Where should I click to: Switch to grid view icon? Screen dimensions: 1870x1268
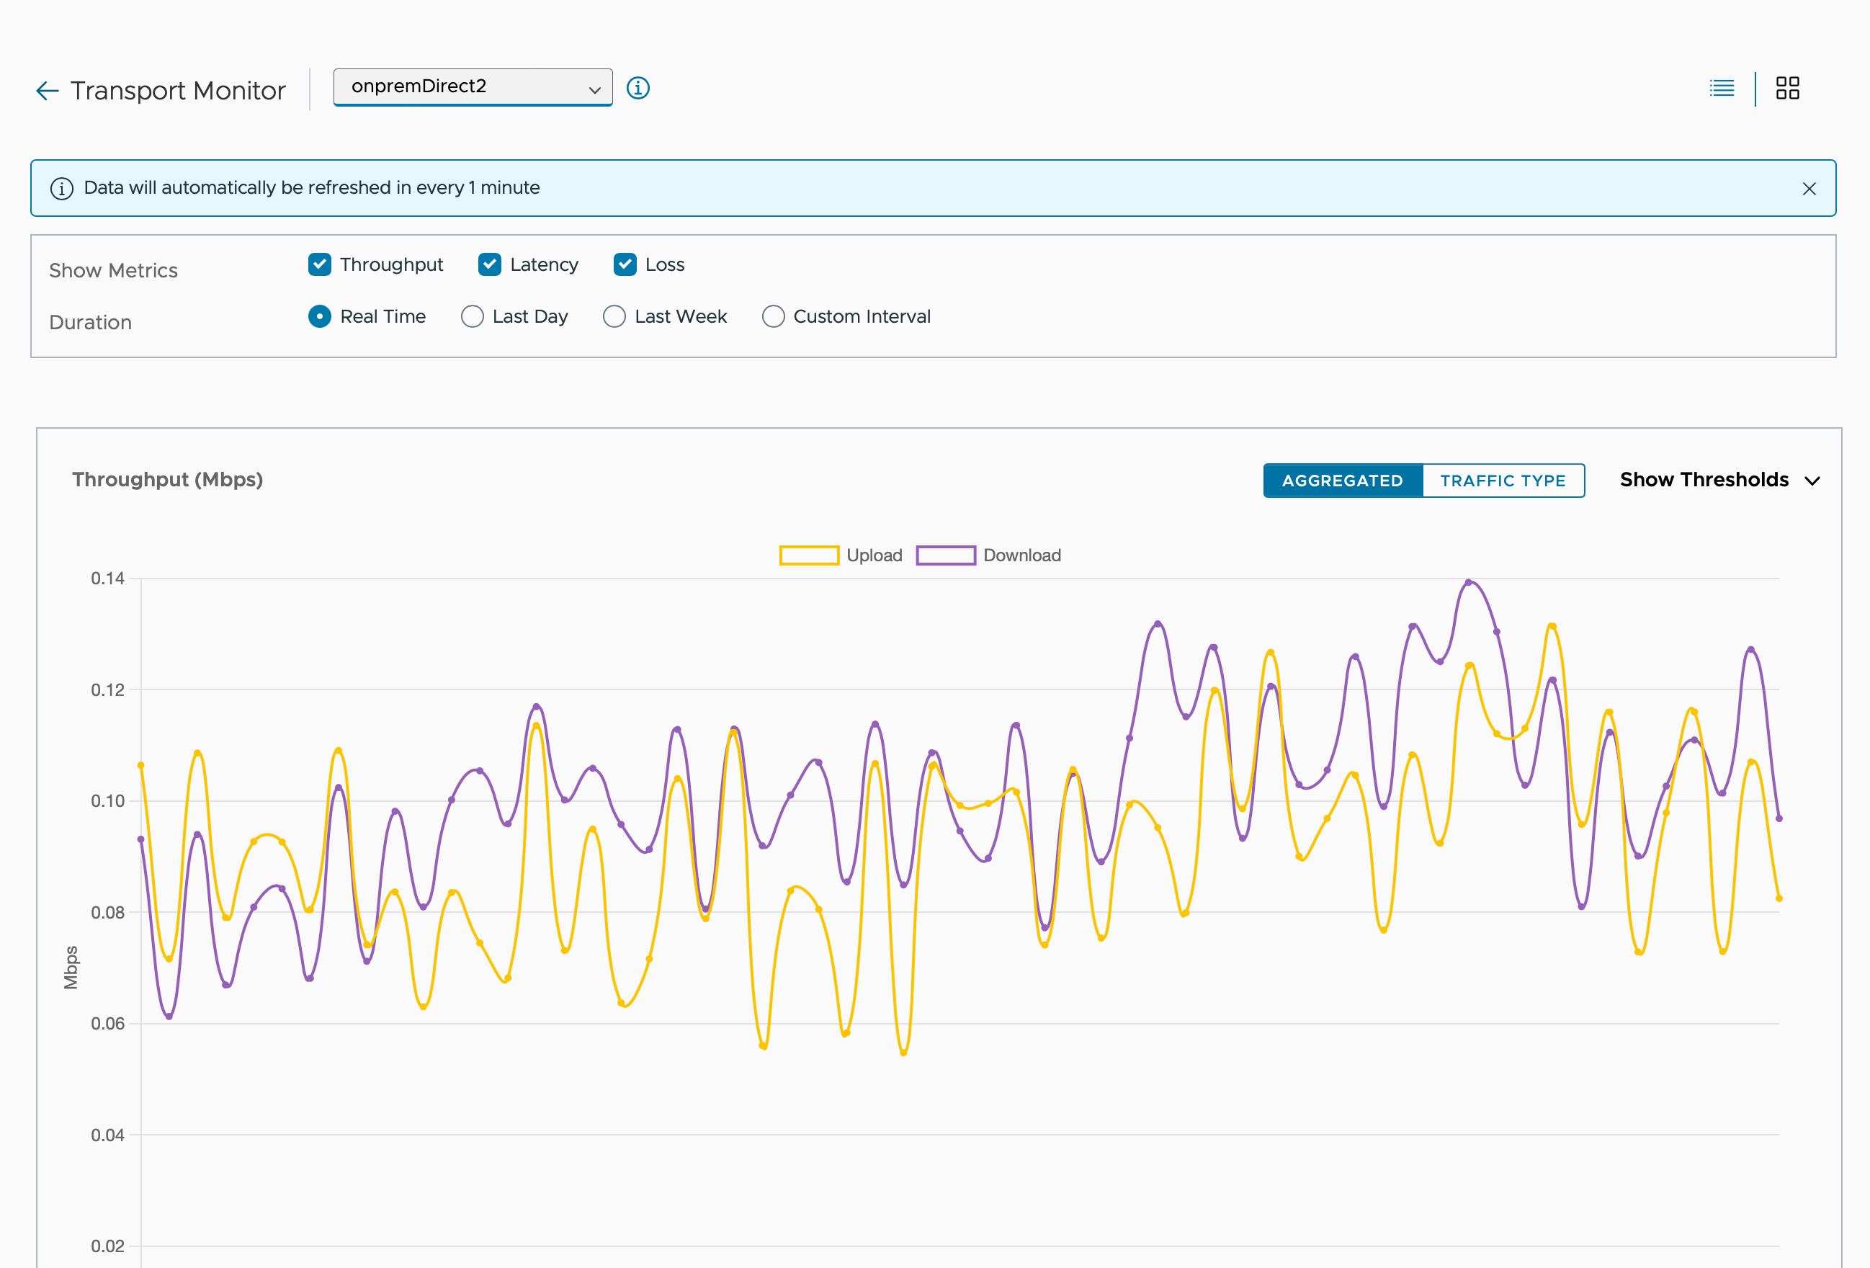[1787, 88]
